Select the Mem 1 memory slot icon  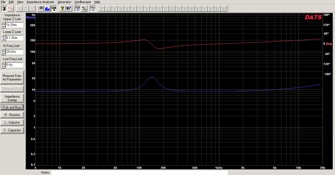[101, 9]
